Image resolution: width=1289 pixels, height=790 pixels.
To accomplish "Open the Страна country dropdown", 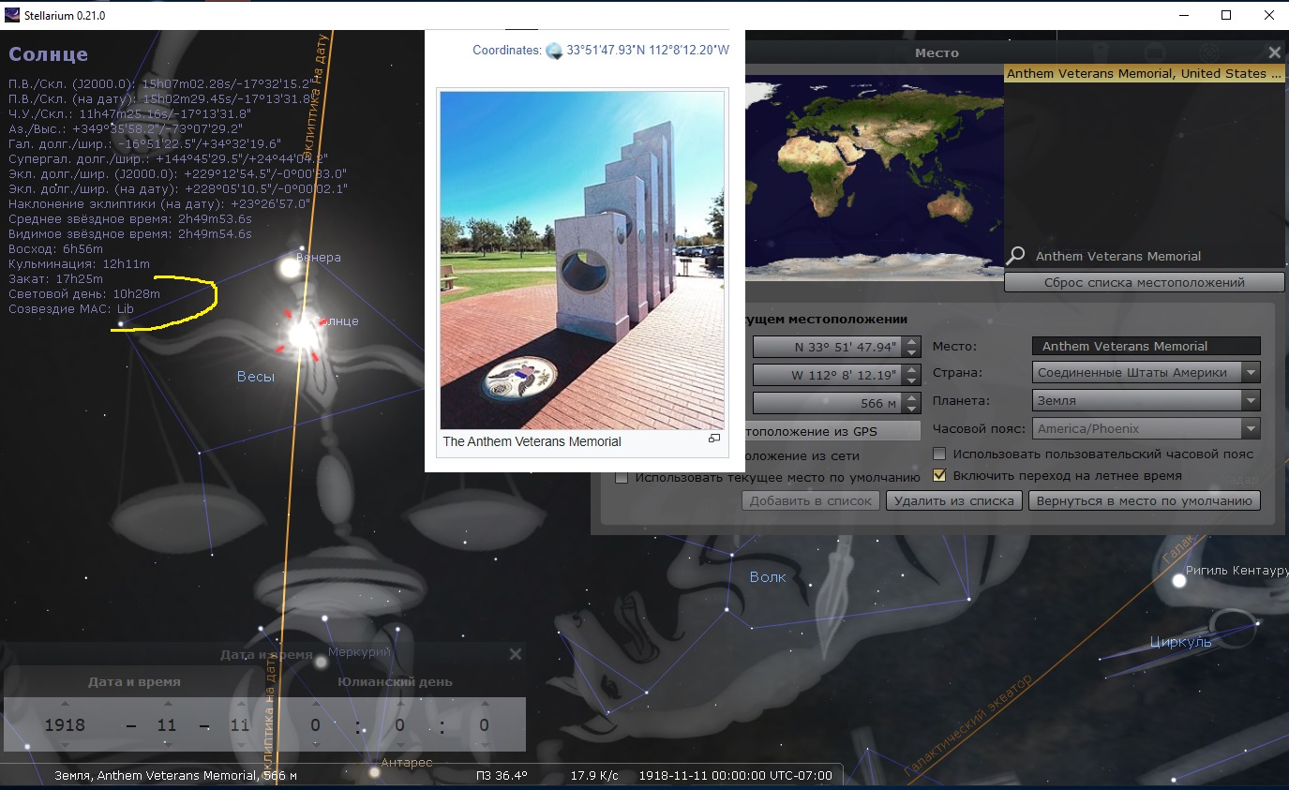I will [1250, 372].
